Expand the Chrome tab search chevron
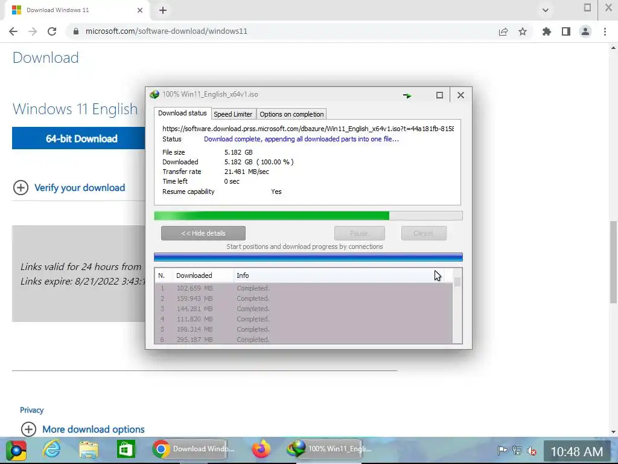This screenshot has height=464, width=618. tap(546, 10)
